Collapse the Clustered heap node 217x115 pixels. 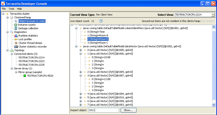click(x=7, y=17)
